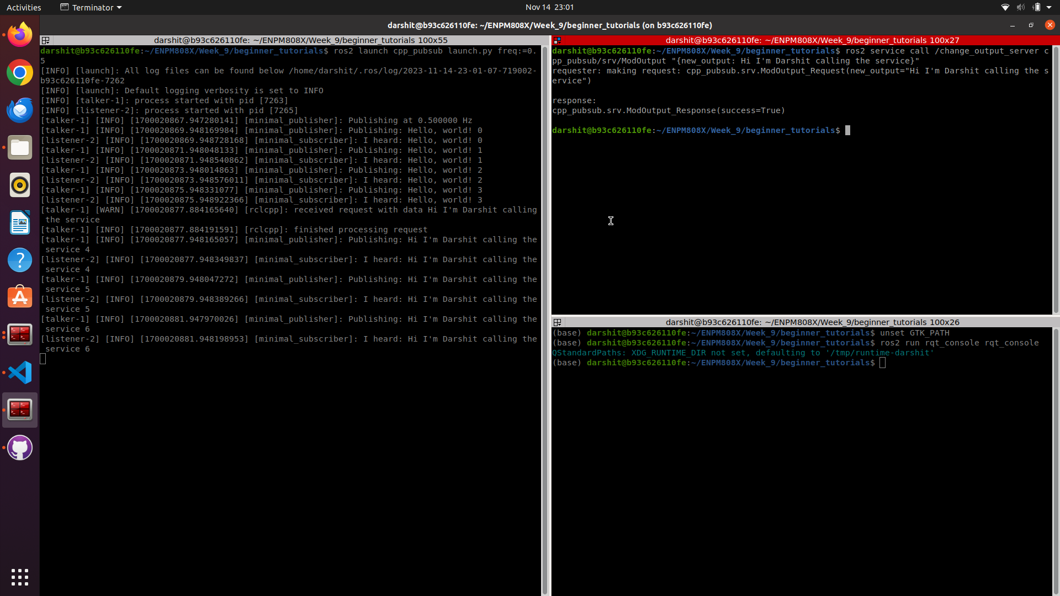
Task: Click left terminal grouping icon
Action: 46,40
